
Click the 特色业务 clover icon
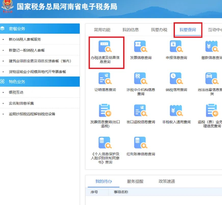tap(2, 81)
